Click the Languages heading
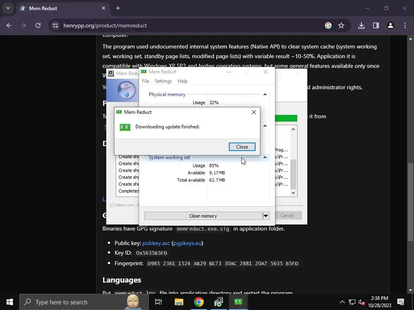 (x=122, y=280)
